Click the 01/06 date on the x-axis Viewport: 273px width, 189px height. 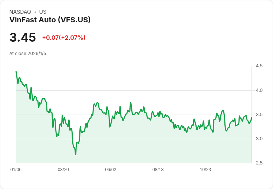click(16, 170)
